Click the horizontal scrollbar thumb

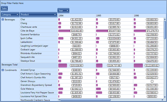(85, 100)
